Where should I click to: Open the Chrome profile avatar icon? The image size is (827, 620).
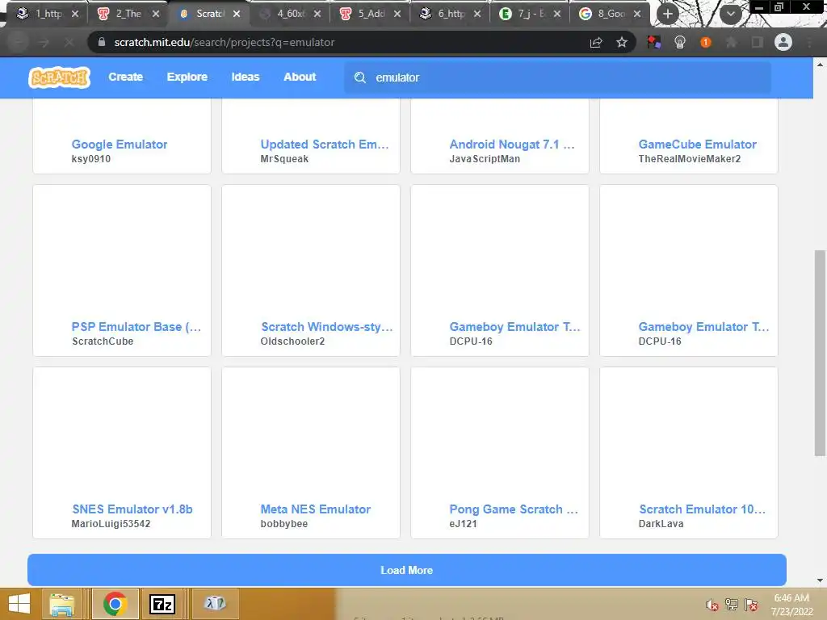click(x=783, y=42)
